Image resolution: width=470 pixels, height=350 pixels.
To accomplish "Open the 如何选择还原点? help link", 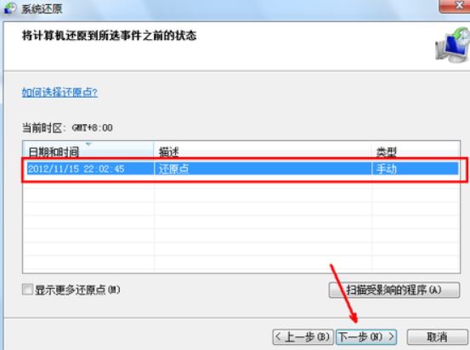I will point(59,92).
